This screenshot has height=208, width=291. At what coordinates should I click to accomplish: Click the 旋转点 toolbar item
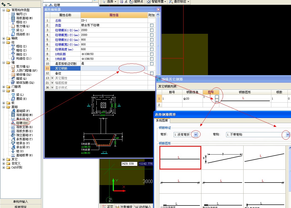136,2
